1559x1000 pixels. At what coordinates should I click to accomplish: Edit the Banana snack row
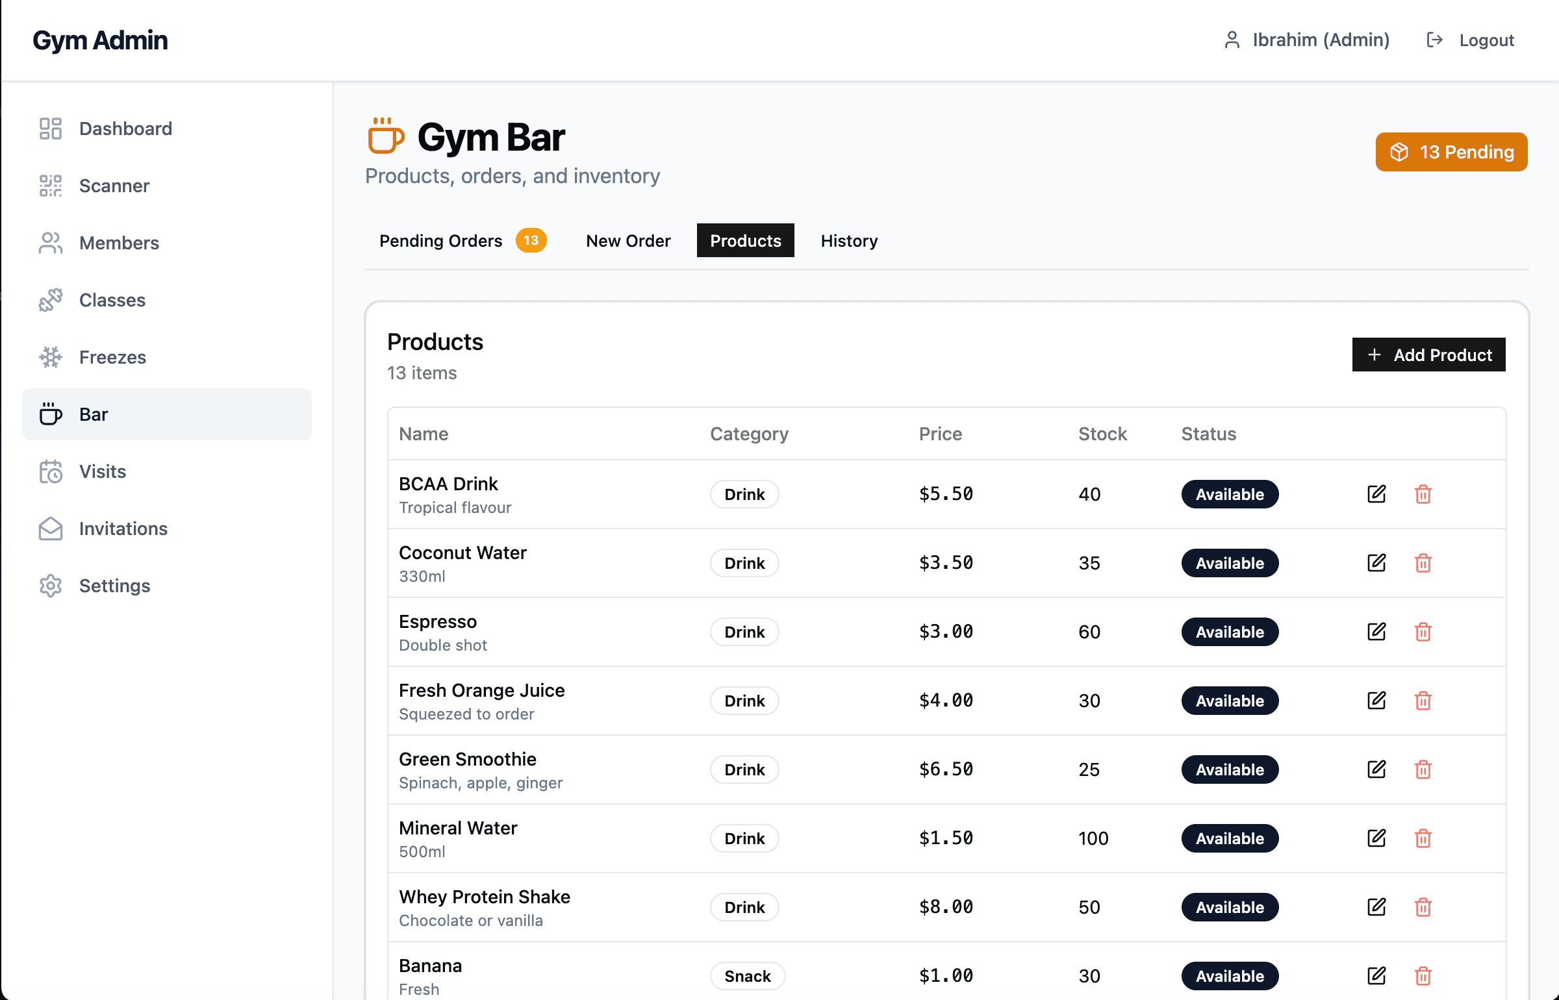click(1376, 976)
